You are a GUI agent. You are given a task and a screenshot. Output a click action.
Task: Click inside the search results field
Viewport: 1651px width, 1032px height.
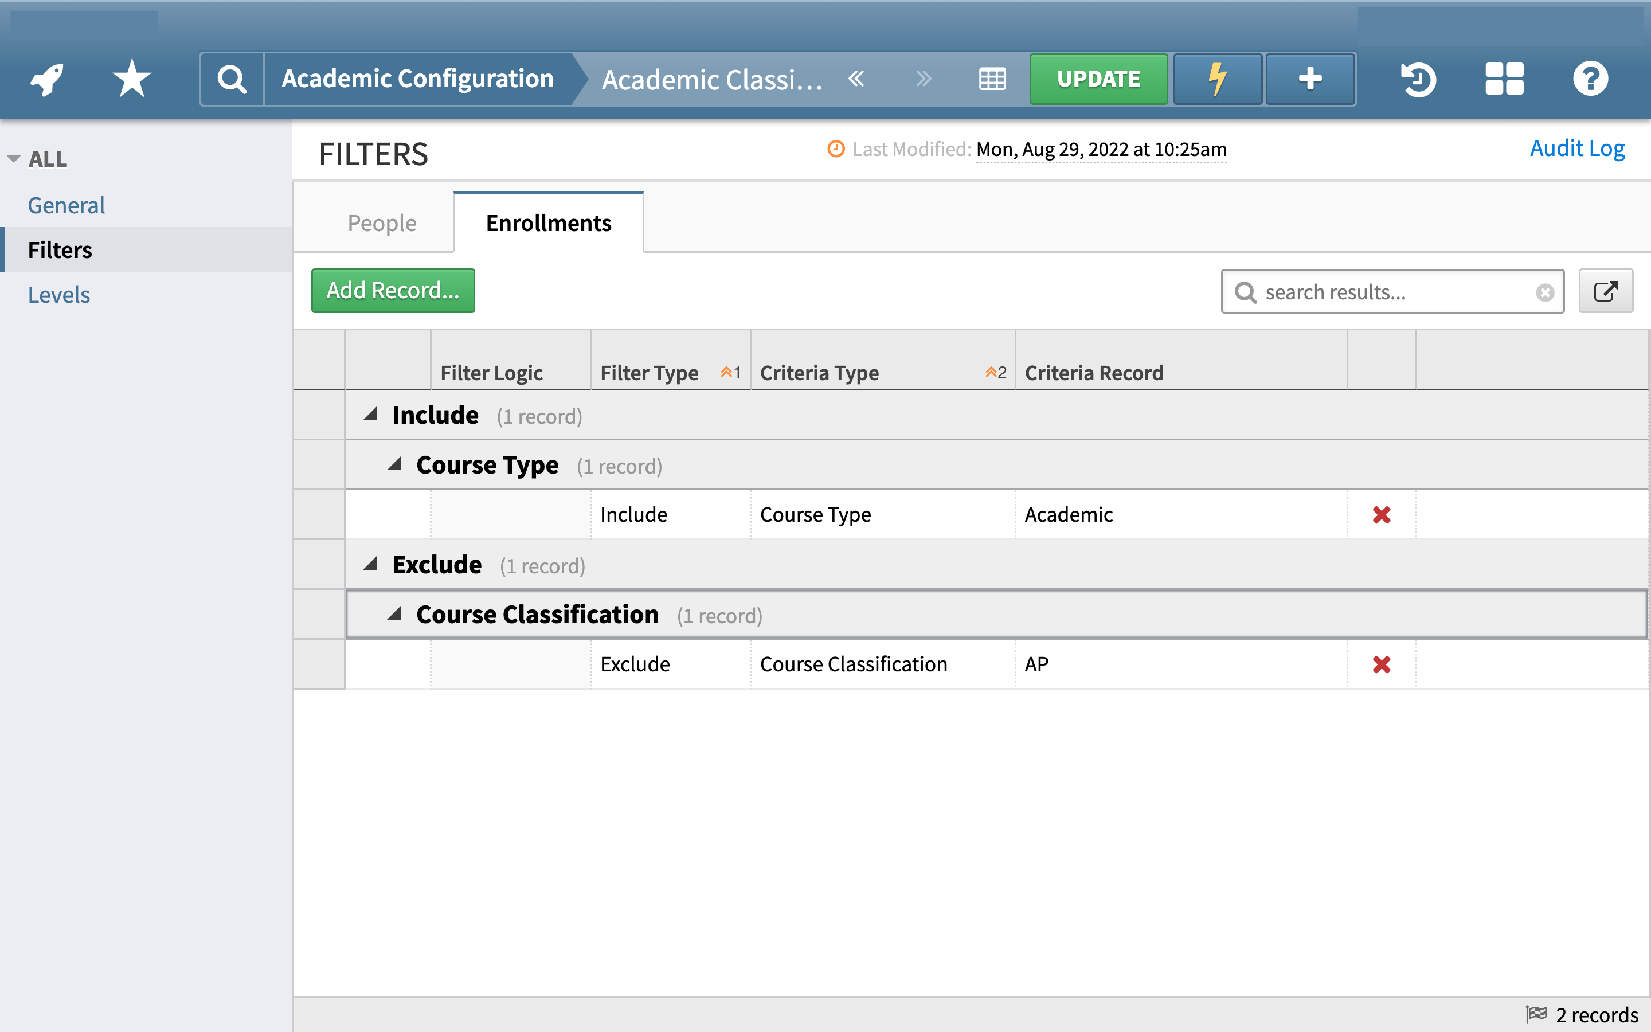coord(1392,291)
